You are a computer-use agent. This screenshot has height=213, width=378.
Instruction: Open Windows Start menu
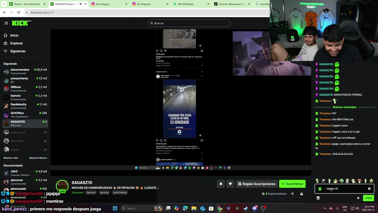pyautogui.click(x=115, y=208)
